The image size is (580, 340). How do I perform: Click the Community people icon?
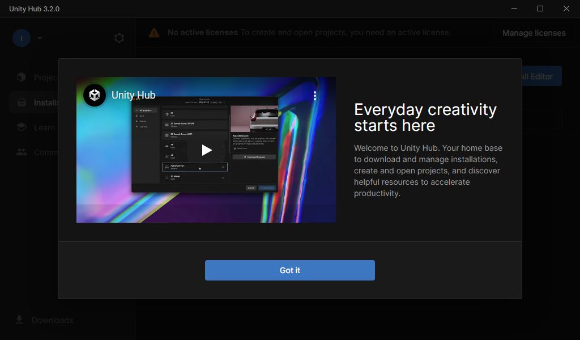click(22, 152)
